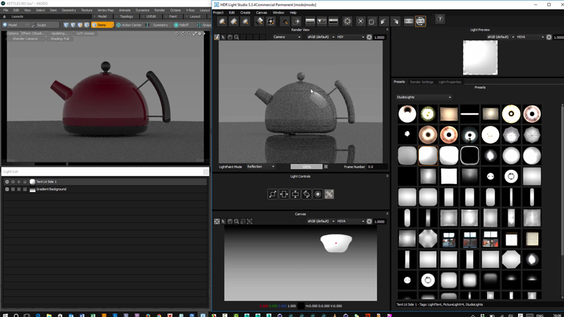Viewport: 564px width, 317px height.
Task: Toggle second checkbox on Gradient Background row
Action: [13, 189]
